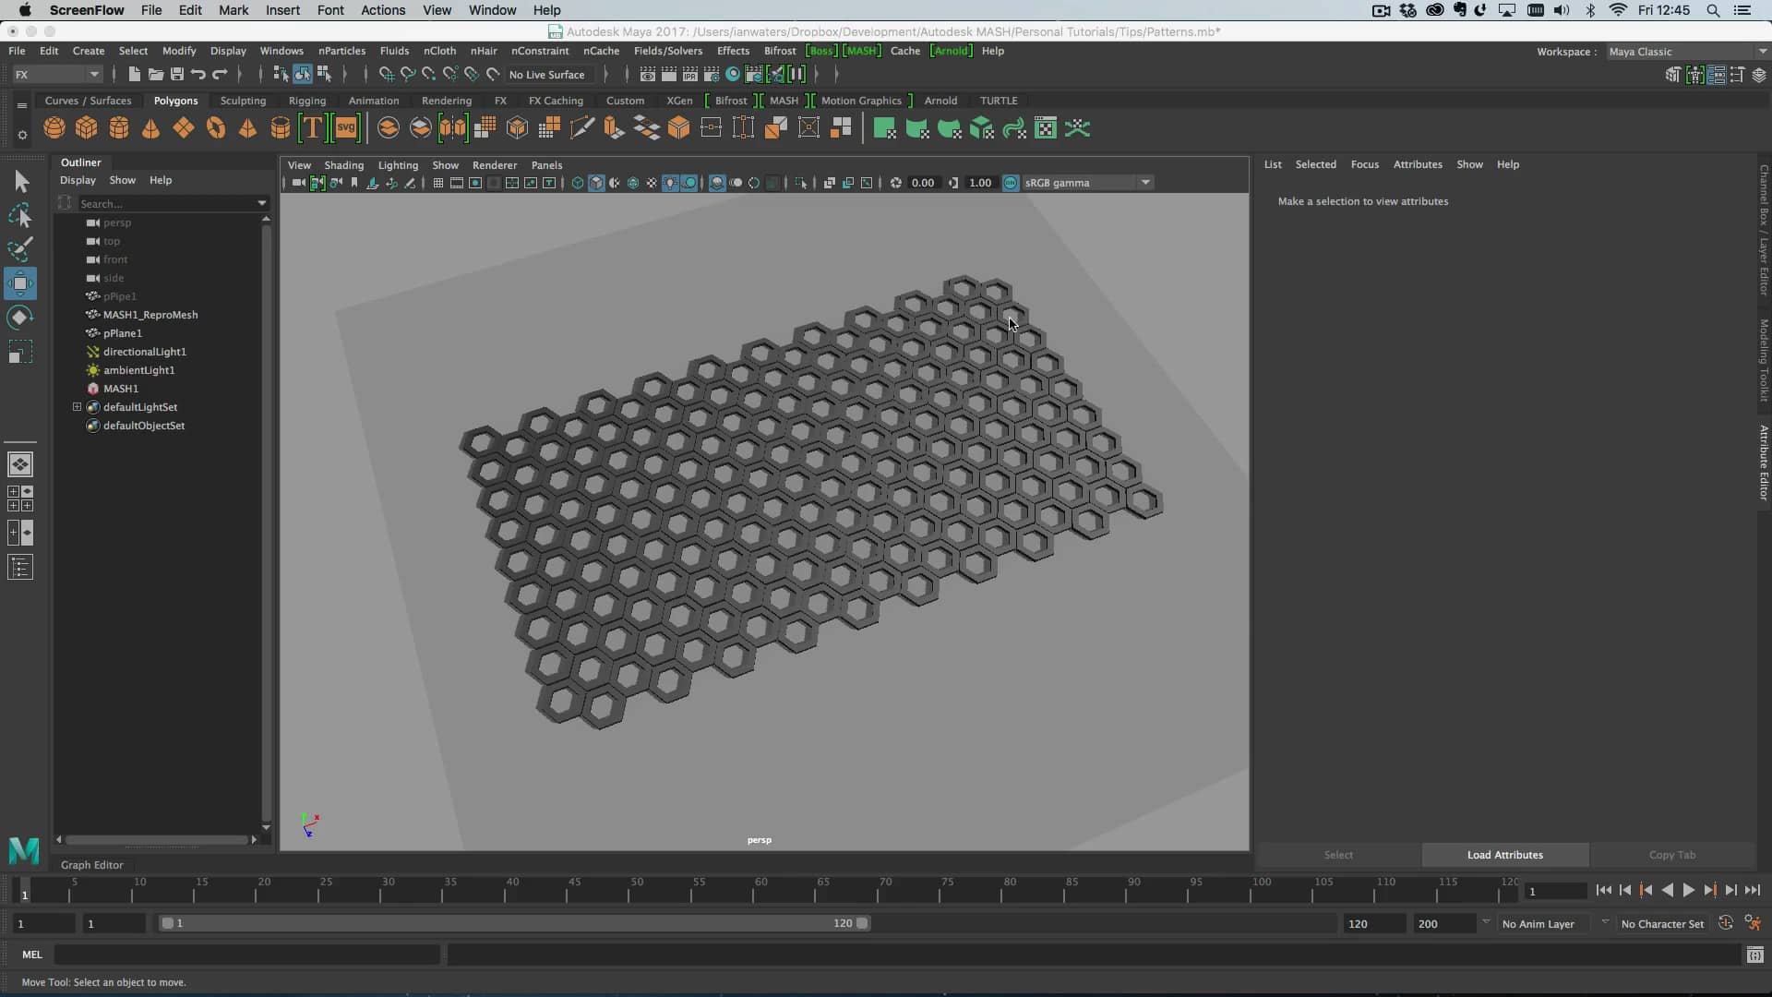Open the sRGB gamma view transform dropdown
This screenshot has width=1772, height=997.
(1144, 183)
